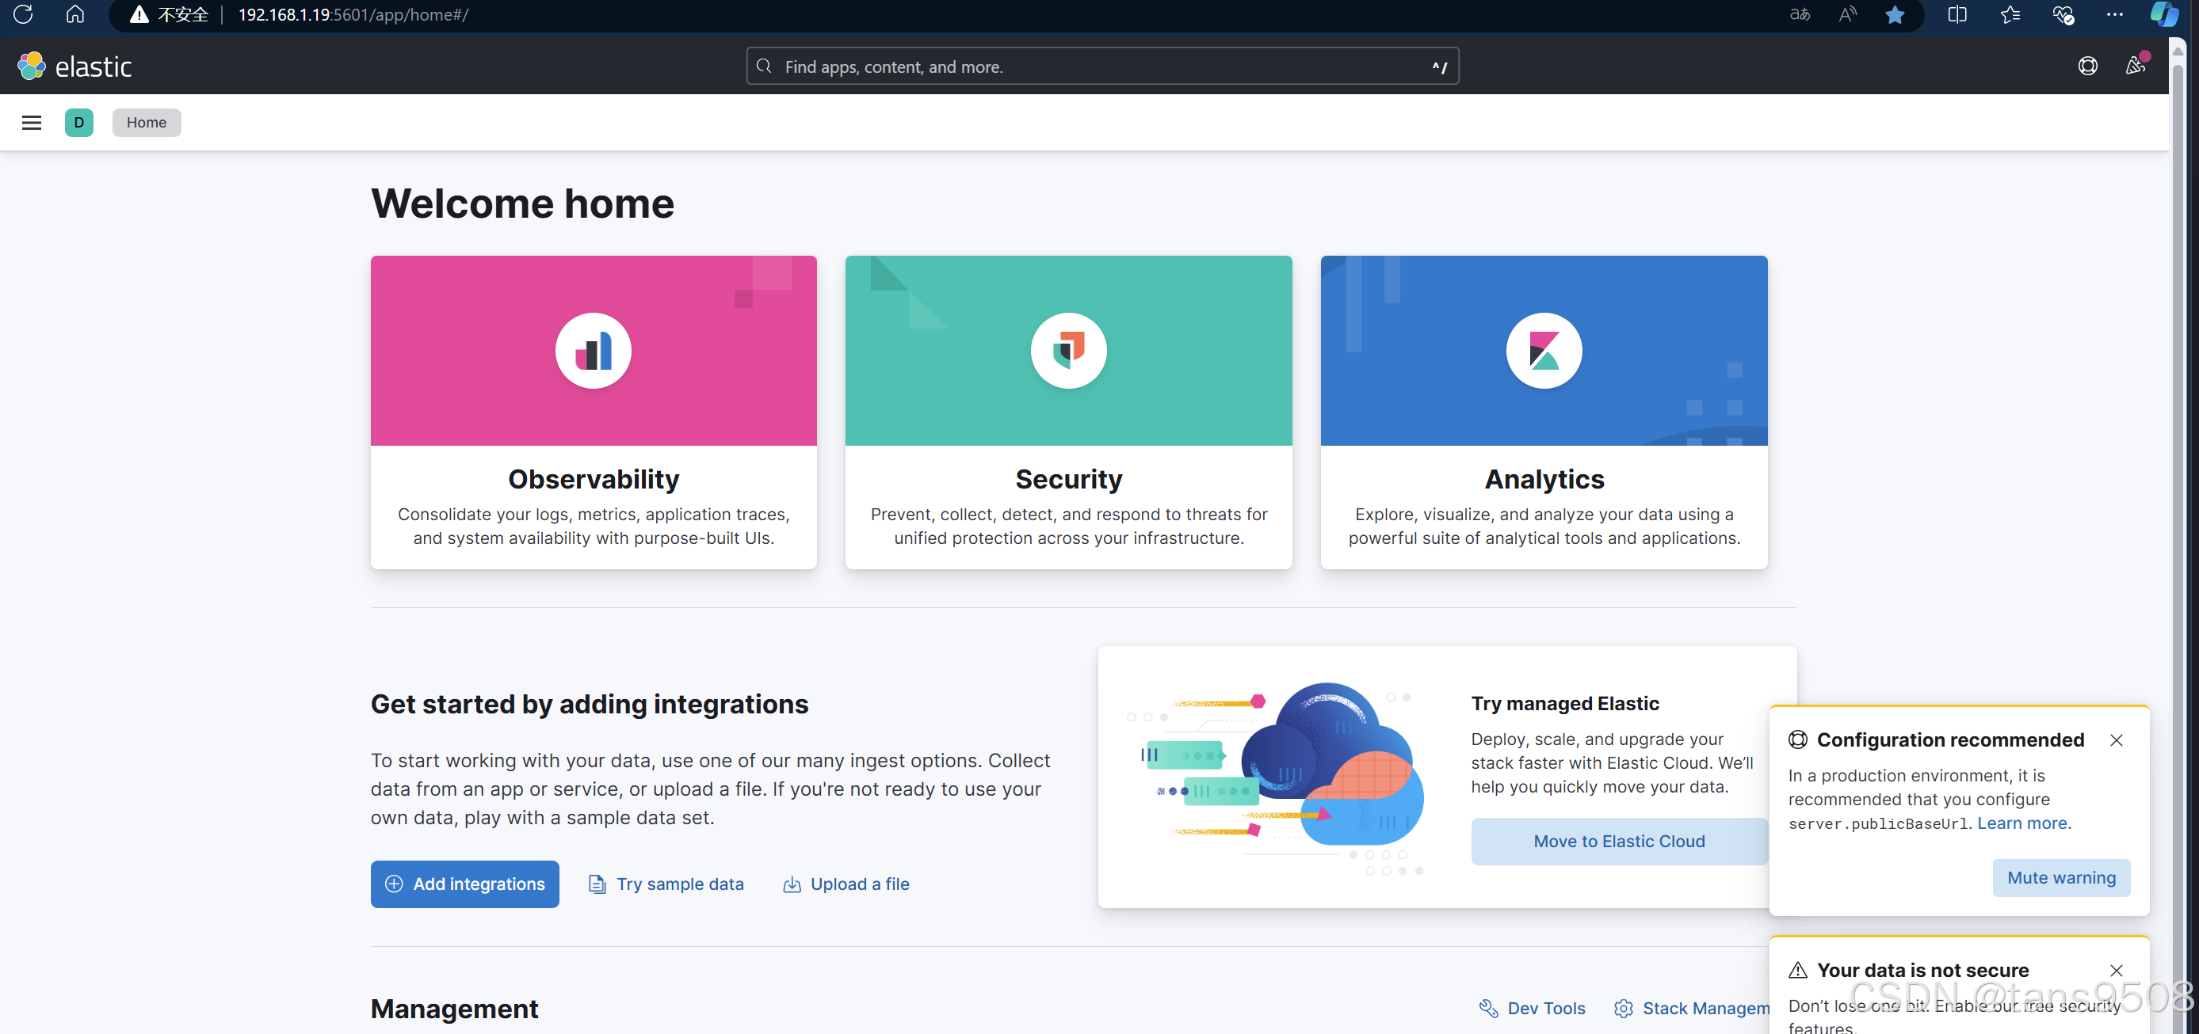Click the Observability bar-chart icon
The width and height of the screenshot is (2199, 1034).
594,351
